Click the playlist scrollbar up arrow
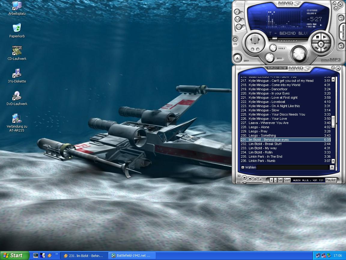 [x=333, y=79]
